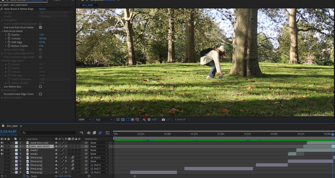Click the Scale keyframe diamond in the timeline
The height and width of the screenshot is (178, 335).
coord(134,176)
